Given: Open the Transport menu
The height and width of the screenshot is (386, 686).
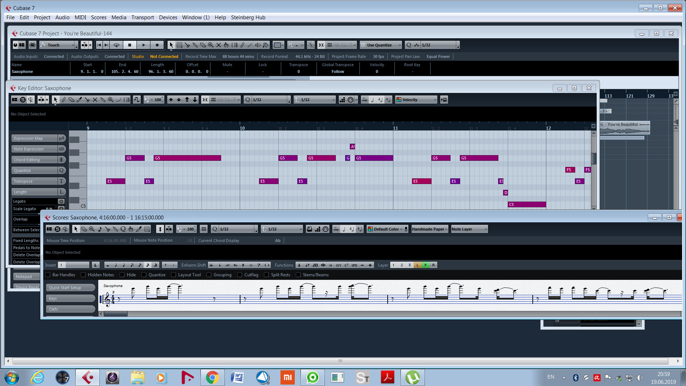Looking at the screenshot, I should (x=142, y=18).
